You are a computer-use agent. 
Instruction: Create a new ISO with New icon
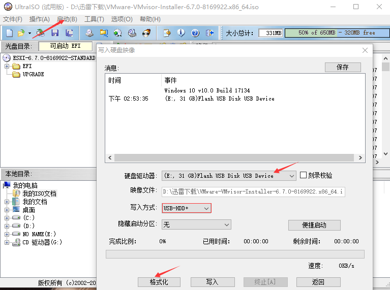(9, 33)
